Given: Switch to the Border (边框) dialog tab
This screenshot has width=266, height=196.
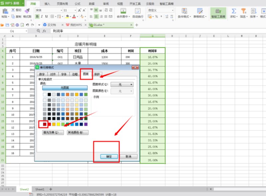Looking at the screenshot, I should 74,74.
